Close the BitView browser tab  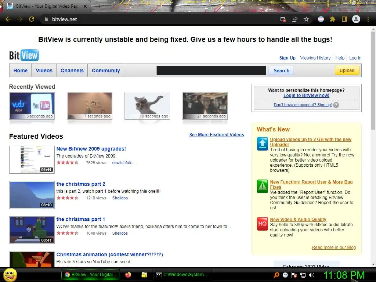point(85,6)
